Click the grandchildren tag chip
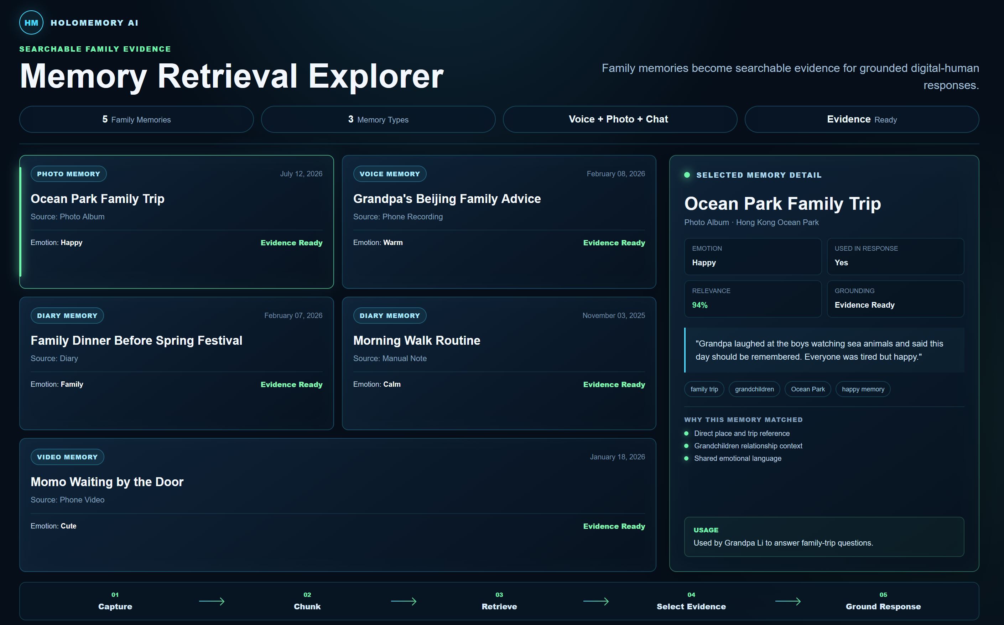Viewport: 1004px width, 625px height. tap(754, 389)
